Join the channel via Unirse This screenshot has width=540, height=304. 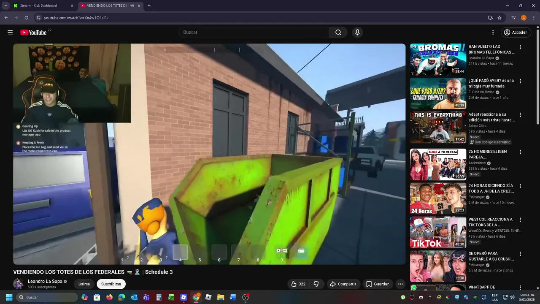tap(84, 284)
